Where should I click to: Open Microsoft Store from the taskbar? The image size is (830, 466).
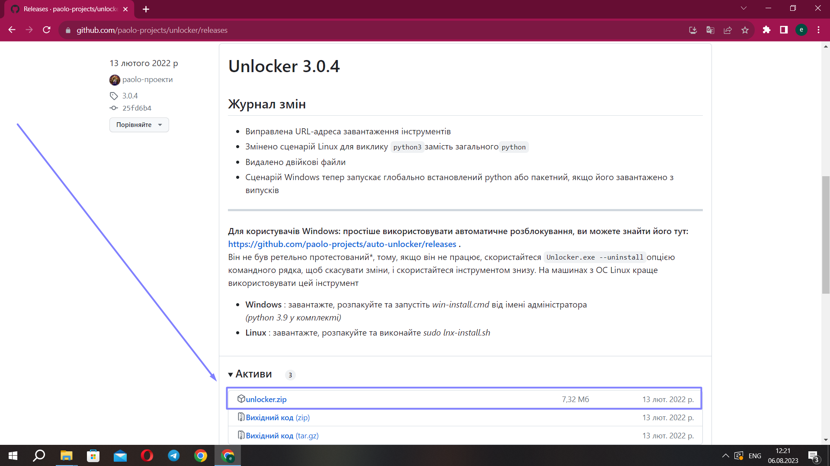pos(93,456)
